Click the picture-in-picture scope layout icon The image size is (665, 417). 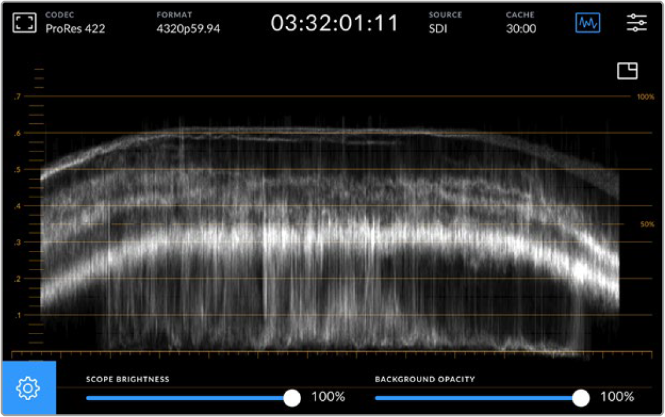coord(627,71)
